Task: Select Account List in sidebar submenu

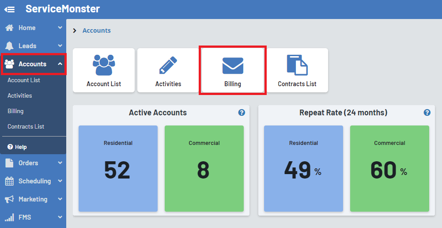Action: pos(24,80)
